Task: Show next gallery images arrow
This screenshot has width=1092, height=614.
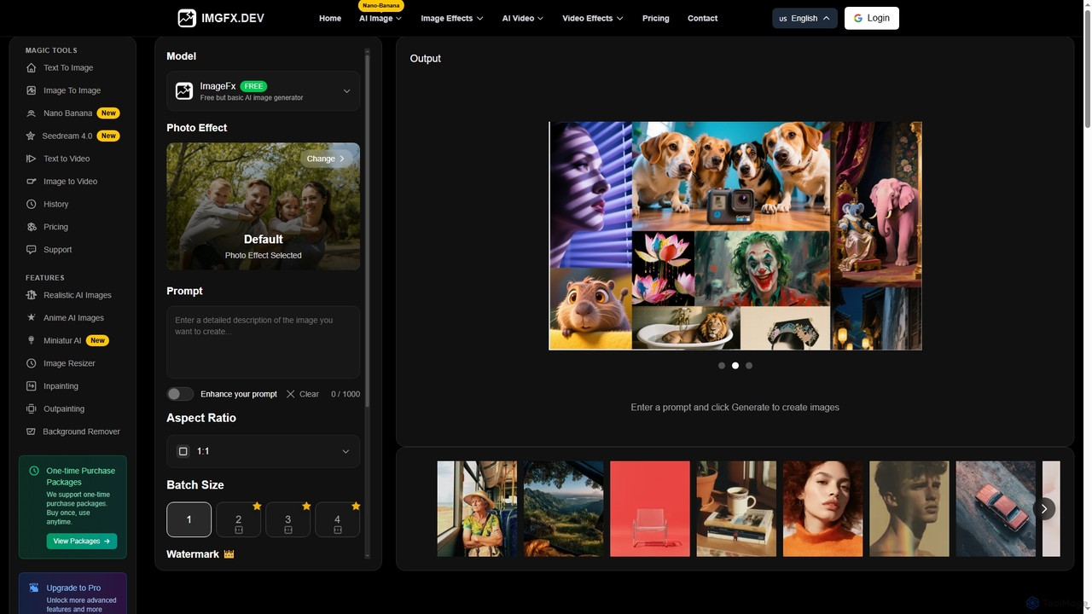Action: [x=1044, y=509]
